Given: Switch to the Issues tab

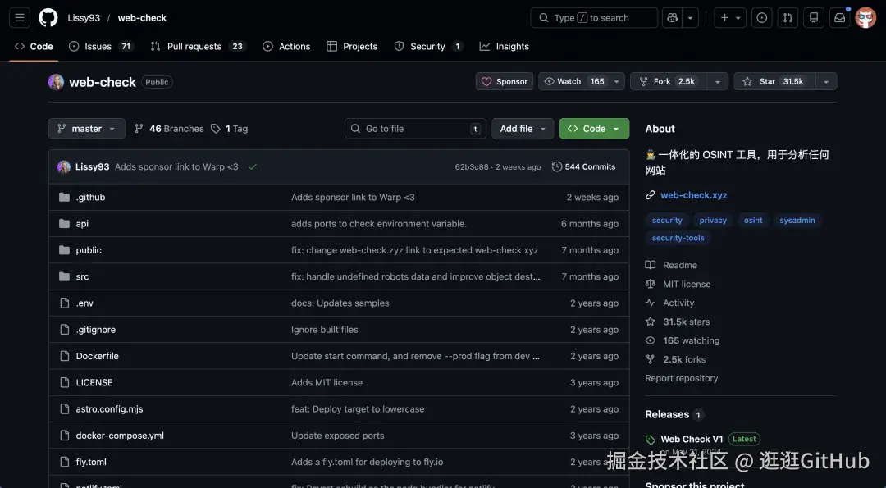Looking at the screenshot, I should [101, 46].
